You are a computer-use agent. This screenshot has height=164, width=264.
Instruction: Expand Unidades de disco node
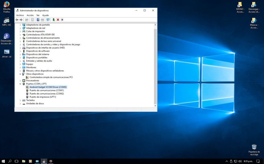20,104
